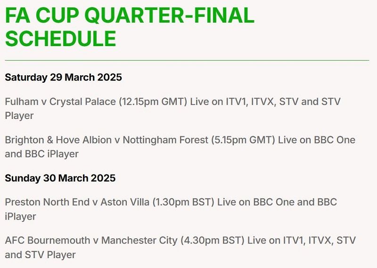Screen dimensions: 377x268
Task: Select the Saturday 29 March 2025 subheading
Action: (63, 77)
